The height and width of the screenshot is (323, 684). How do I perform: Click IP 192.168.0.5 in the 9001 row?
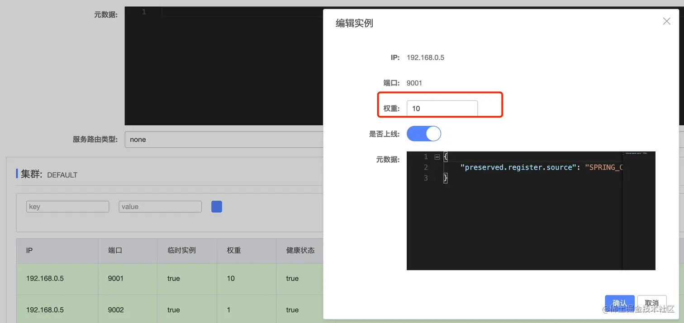(45, 279)
